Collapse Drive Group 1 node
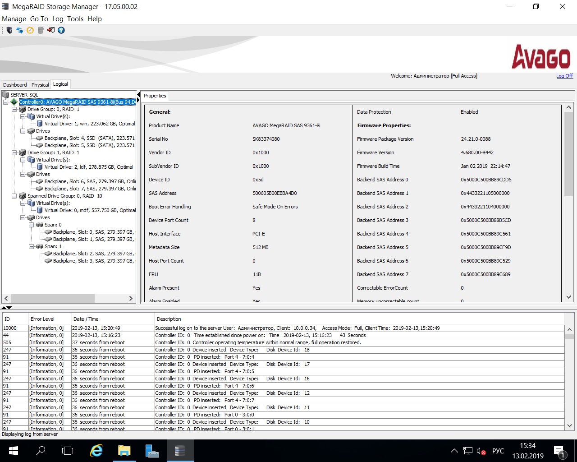577x462 pixels. [14, 152]
